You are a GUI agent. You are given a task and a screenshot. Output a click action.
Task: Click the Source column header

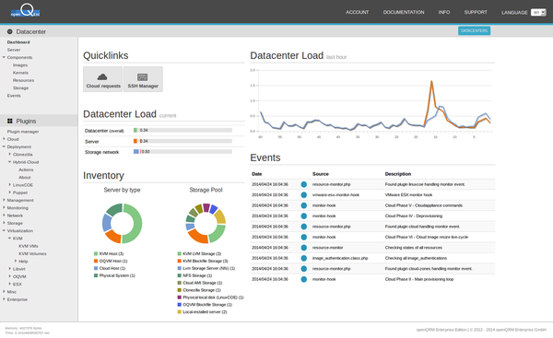point(320,174)
